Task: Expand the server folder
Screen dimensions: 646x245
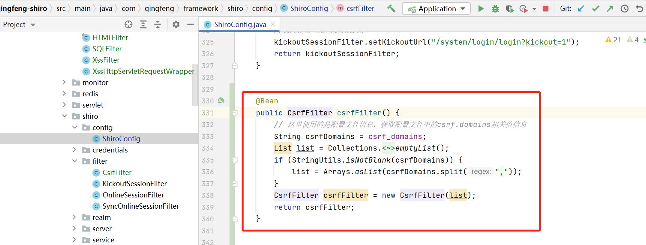Action: point(74,229)
